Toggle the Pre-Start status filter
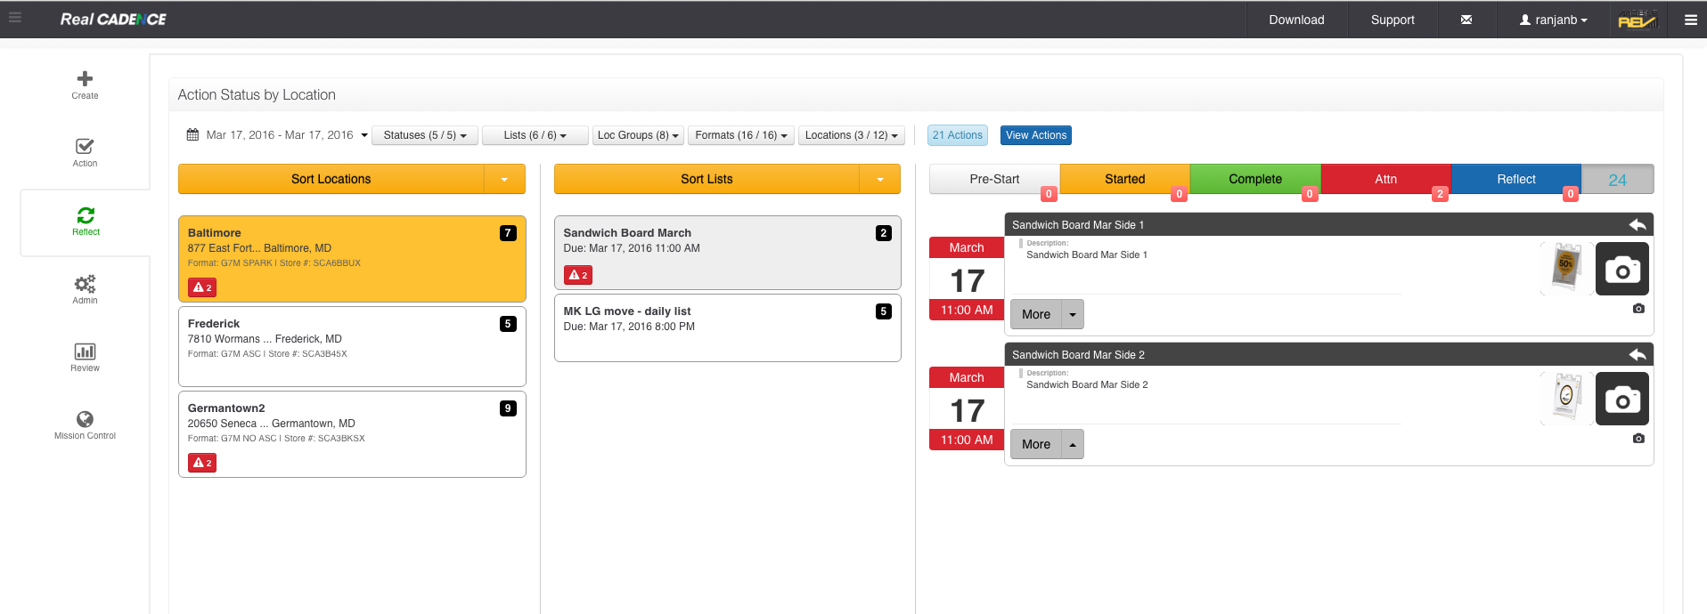The width and height of the screenshot is (1707, 614). pos(994,179)
